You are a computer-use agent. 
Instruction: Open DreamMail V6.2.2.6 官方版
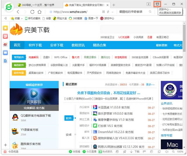[116, 132]
